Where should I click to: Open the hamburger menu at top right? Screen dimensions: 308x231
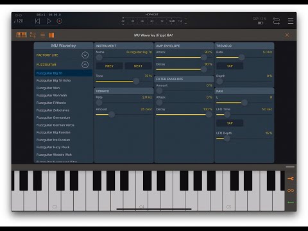tap(291, 21)
